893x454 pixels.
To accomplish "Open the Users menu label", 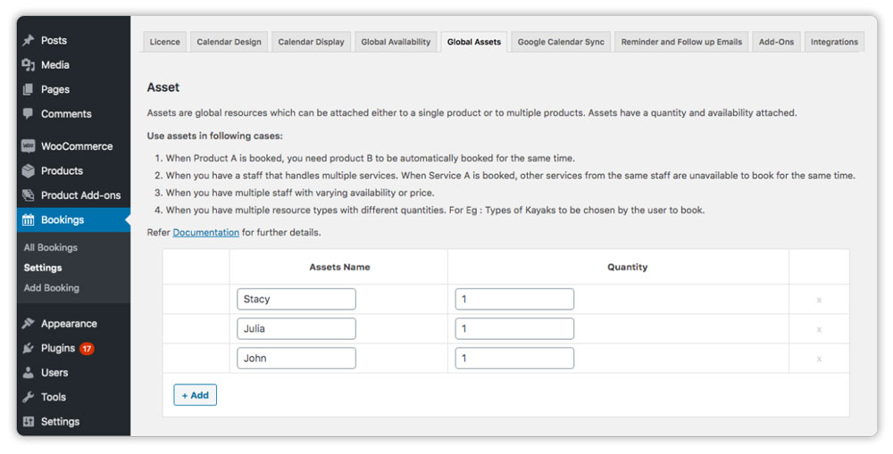I will 54,373.
